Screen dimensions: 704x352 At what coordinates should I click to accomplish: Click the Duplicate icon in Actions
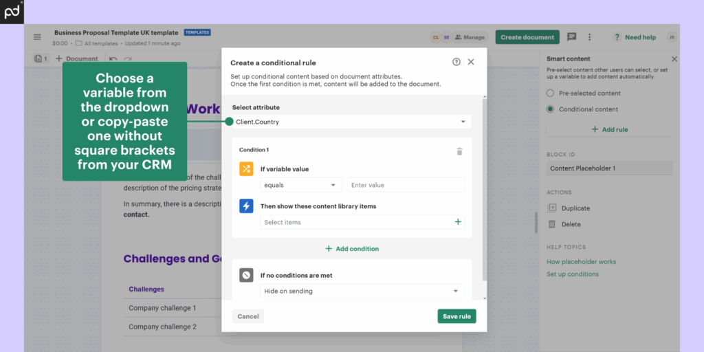click(x=551, y=208)
